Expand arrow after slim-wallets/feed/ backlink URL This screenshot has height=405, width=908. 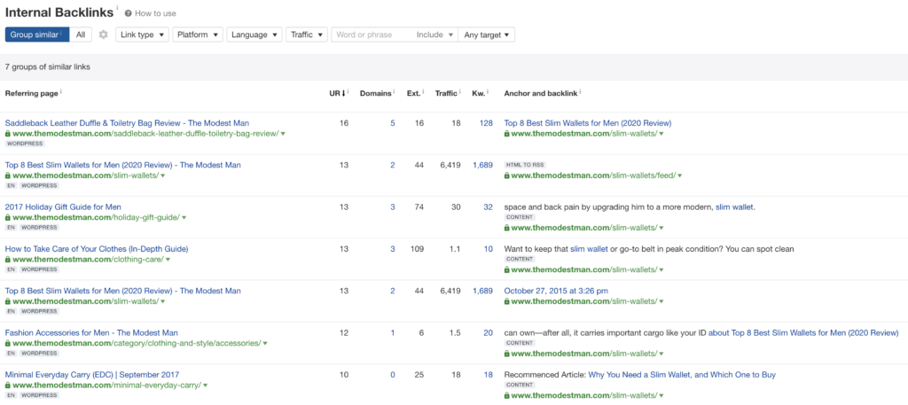click(679, 175)
